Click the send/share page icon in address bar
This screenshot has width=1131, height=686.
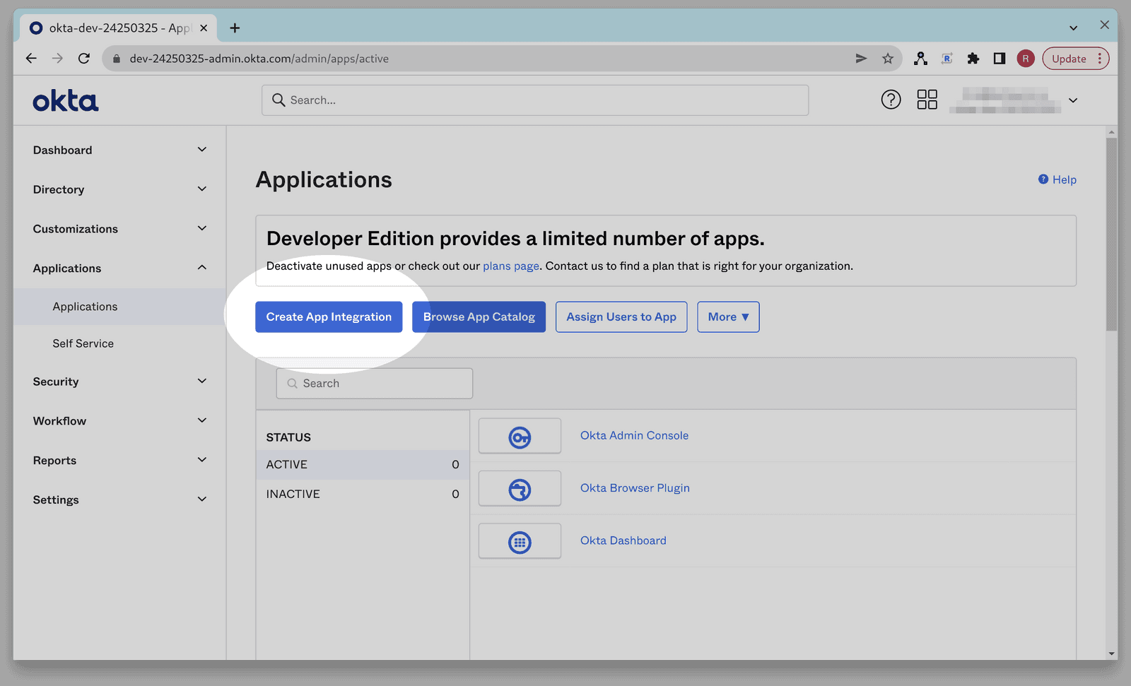pos(861,59)
